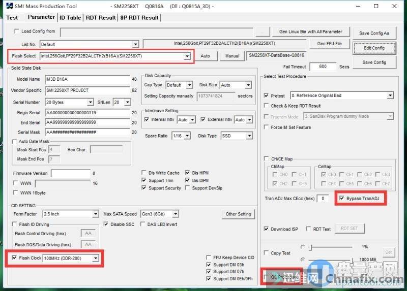407x291 pixels.
Task: Uncheck the Disable SSC checkbox
Action: pyautogui.click(x=106, y=224)
